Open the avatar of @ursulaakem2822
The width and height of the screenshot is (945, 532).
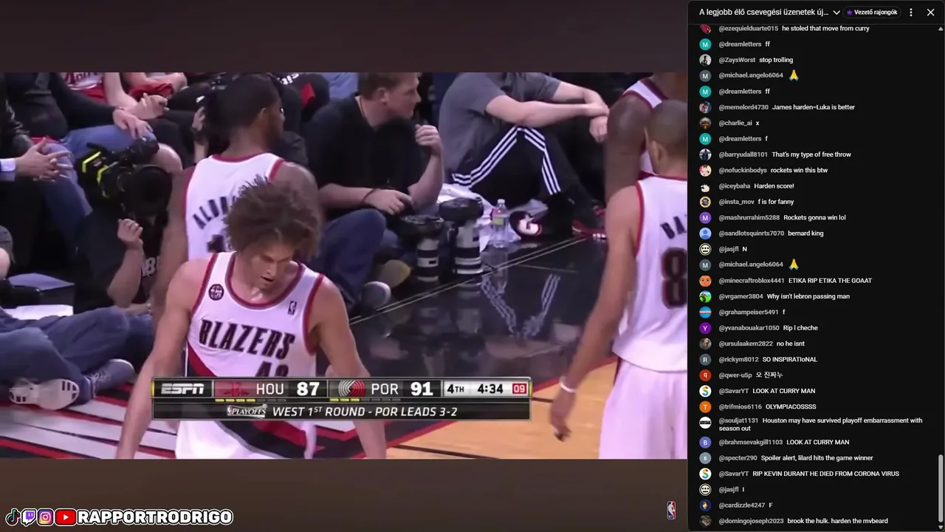tap(705, 344)
